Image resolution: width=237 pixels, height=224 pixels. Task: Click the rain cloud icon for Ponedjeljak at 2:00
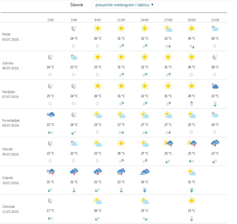pyautogui.click(x=50, y=114)
